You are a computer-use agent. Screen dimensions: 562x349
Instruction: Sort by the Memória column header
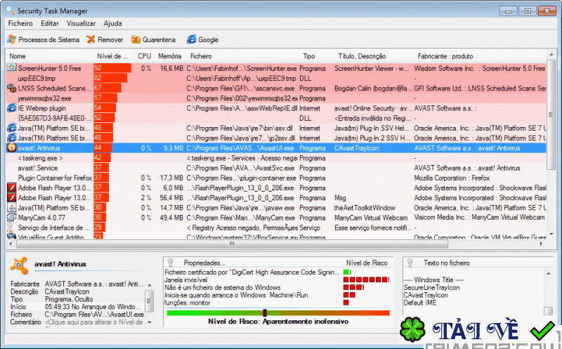(170, 56)
